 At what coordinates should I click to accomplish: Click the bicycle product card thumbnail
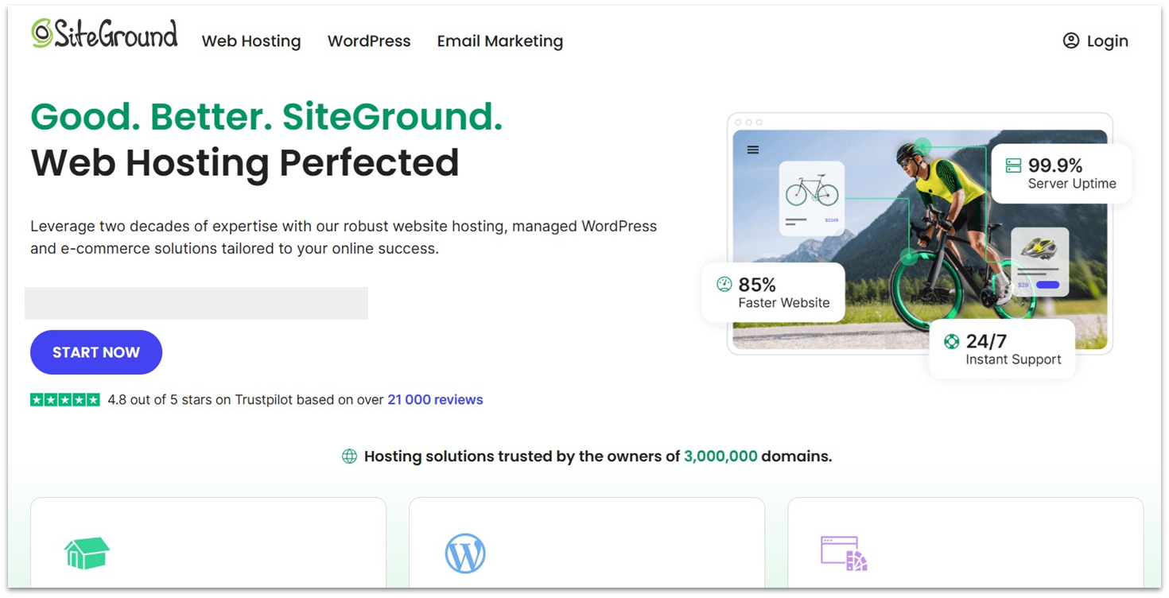pos(812,199)
